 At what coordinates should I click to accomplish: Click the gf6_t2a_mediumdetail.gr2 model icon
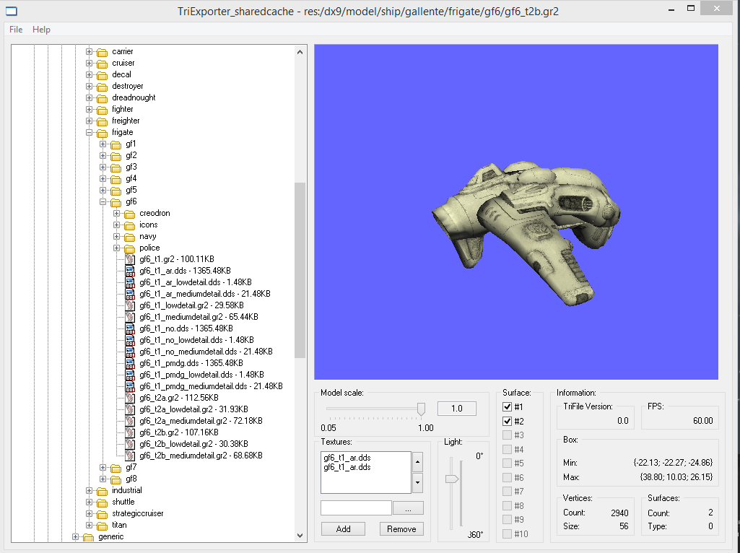tap(130, 421)
